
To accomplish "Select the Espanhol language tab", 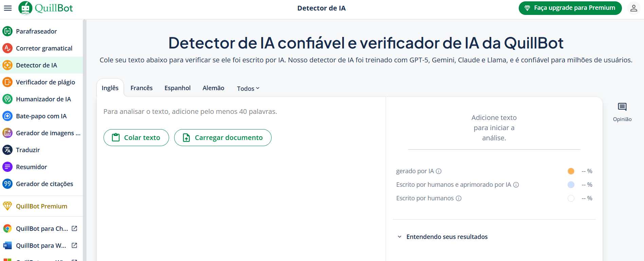I will (x=177, y=88).
